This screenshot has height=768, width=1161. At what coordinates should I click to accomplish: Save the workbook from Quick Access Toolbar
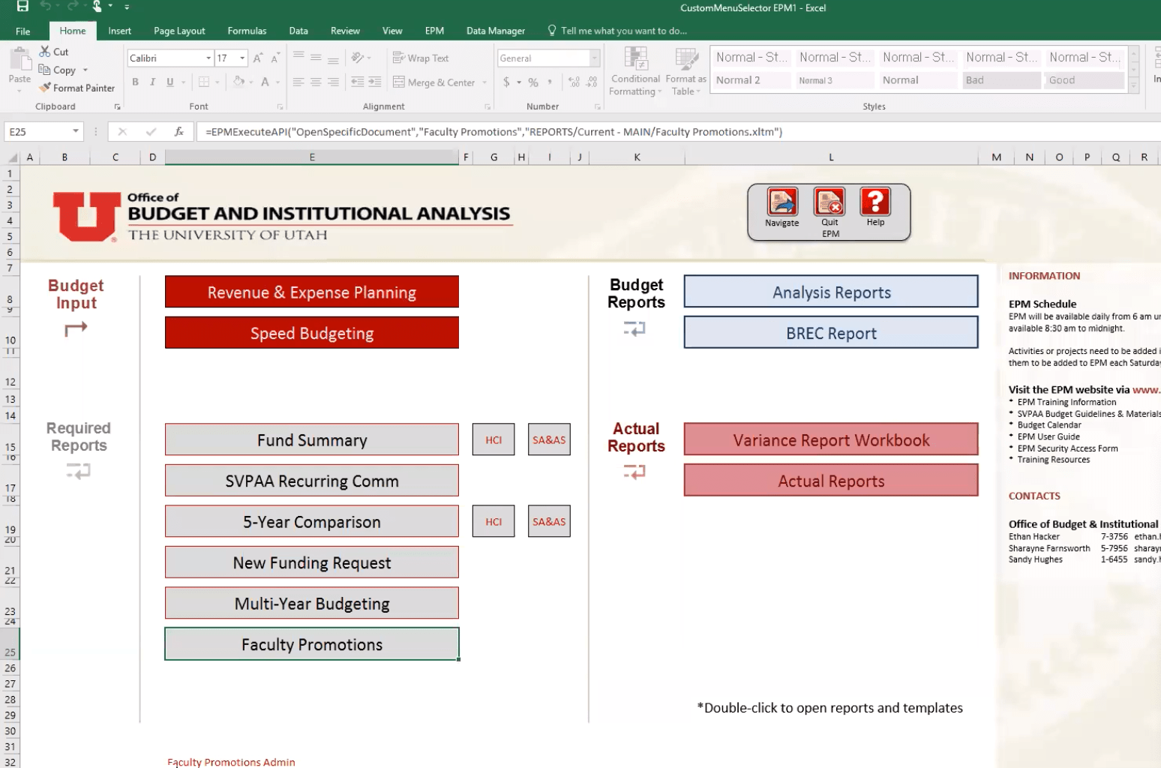coord(22,7)
